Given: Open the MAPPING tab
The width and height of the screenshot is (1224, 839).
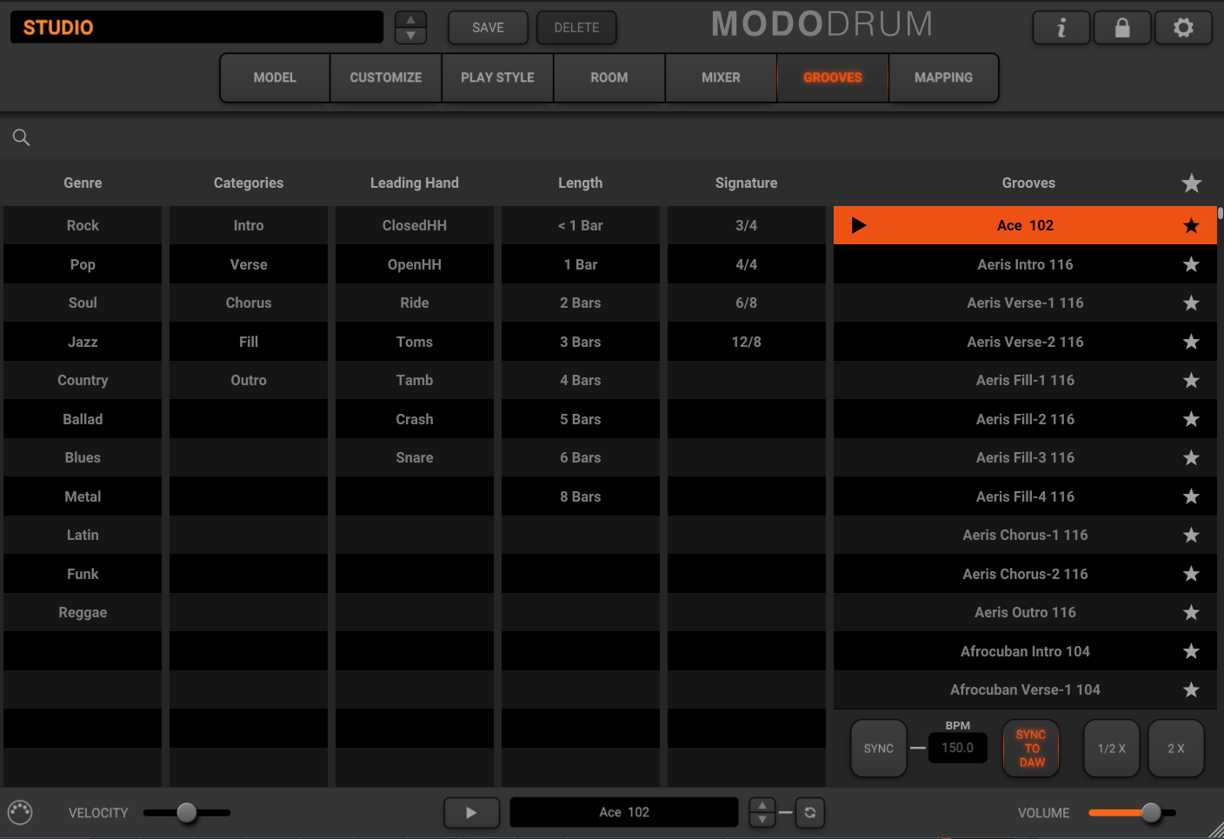Looking at the screenshot, I should pos(943,77).
